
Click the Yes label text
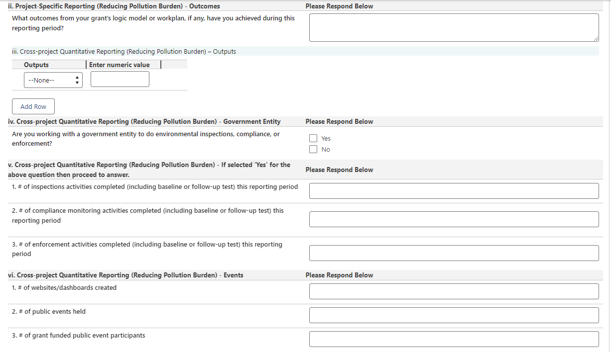(x=326, y=139)
